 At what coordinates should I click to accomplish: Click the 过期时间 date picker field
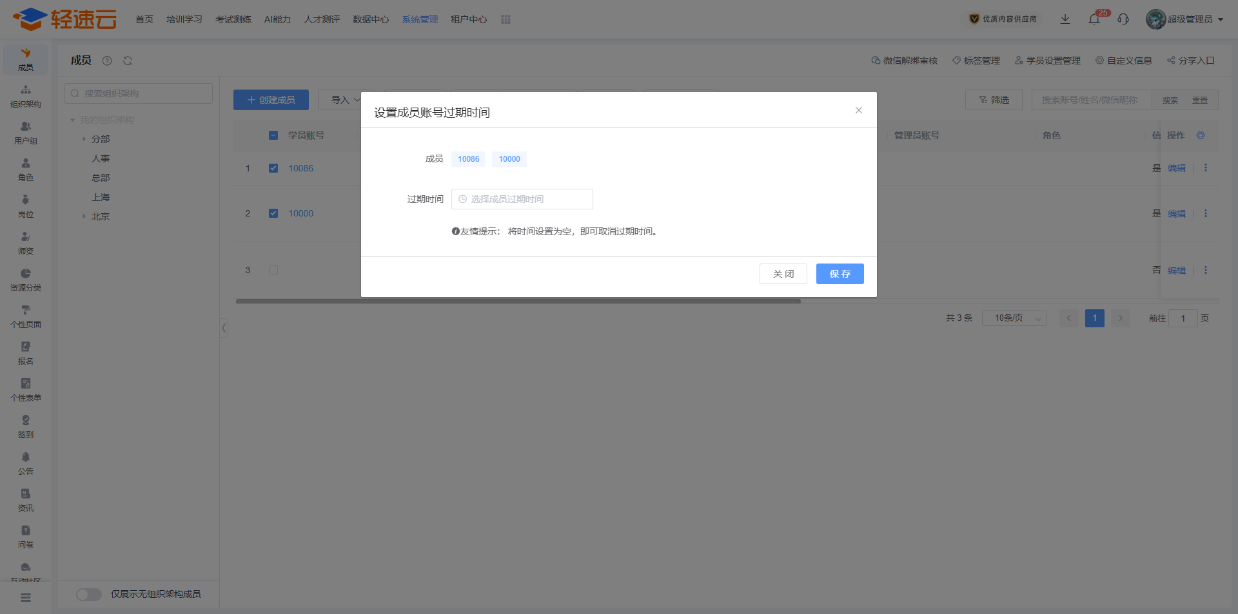pyautogui.click(x=522, y=199)
